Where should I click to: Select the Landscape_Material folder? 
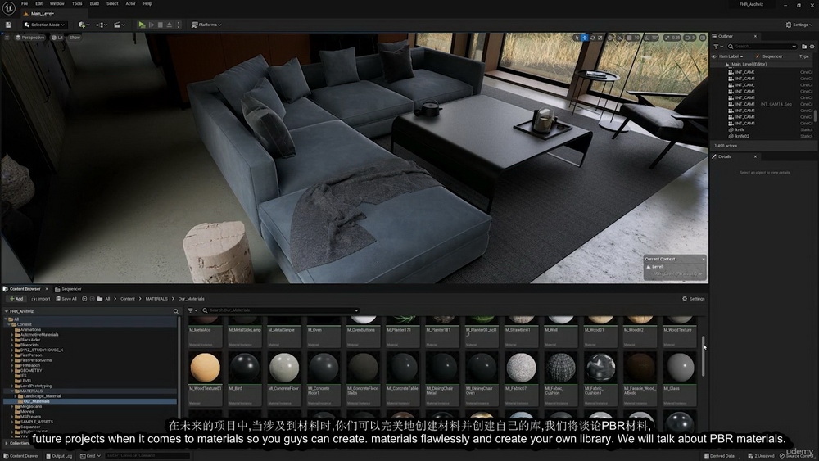(42, 396)
